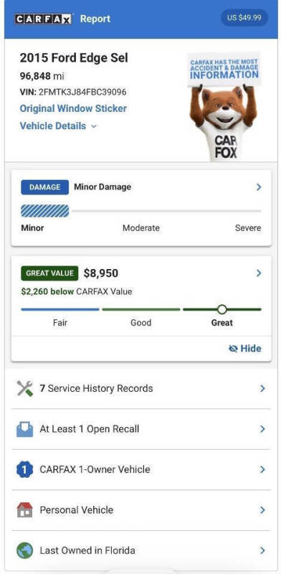The width and height of the screenshot is (281, 574).
Task: Click the house Personal Vehicle icon
Action: pyautogui.click(x=25, y=510)
